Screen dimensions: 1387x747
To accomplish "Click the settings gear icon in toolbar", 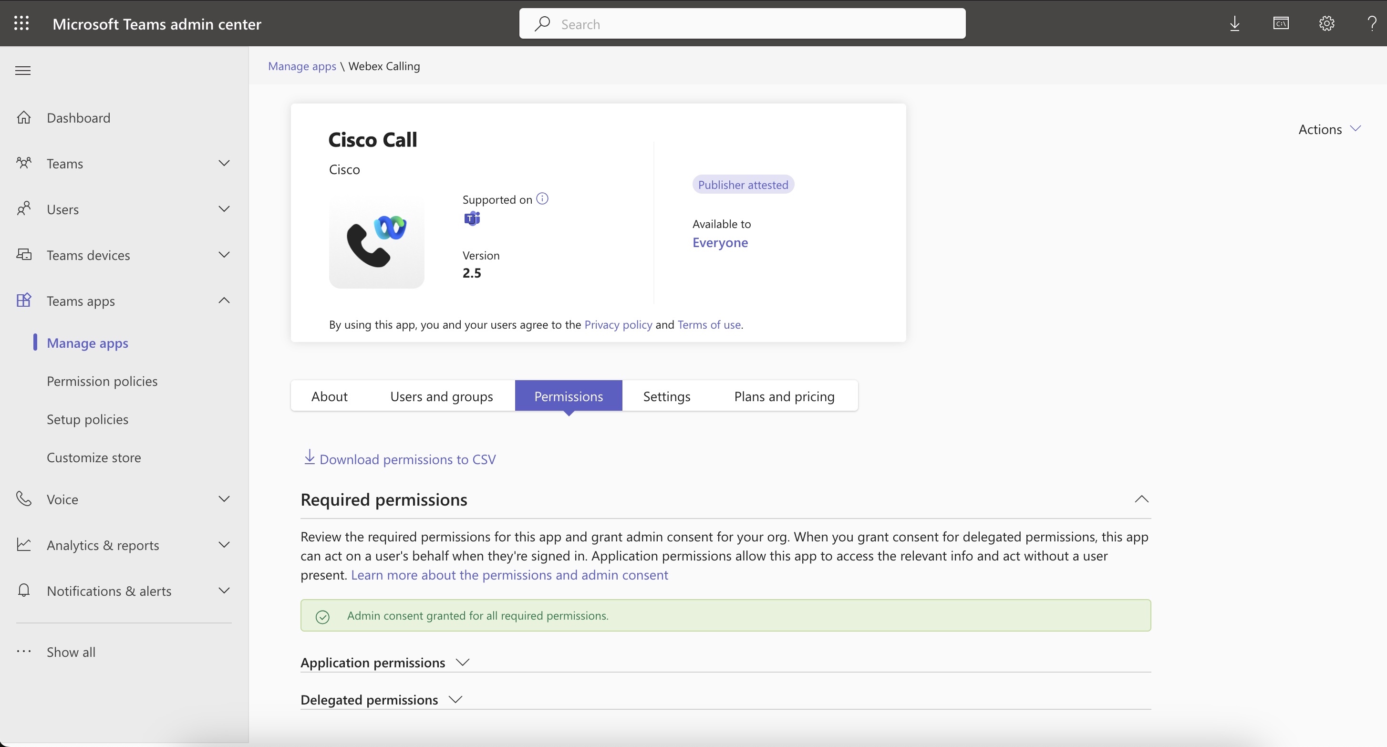I will tap(1326, 23).
